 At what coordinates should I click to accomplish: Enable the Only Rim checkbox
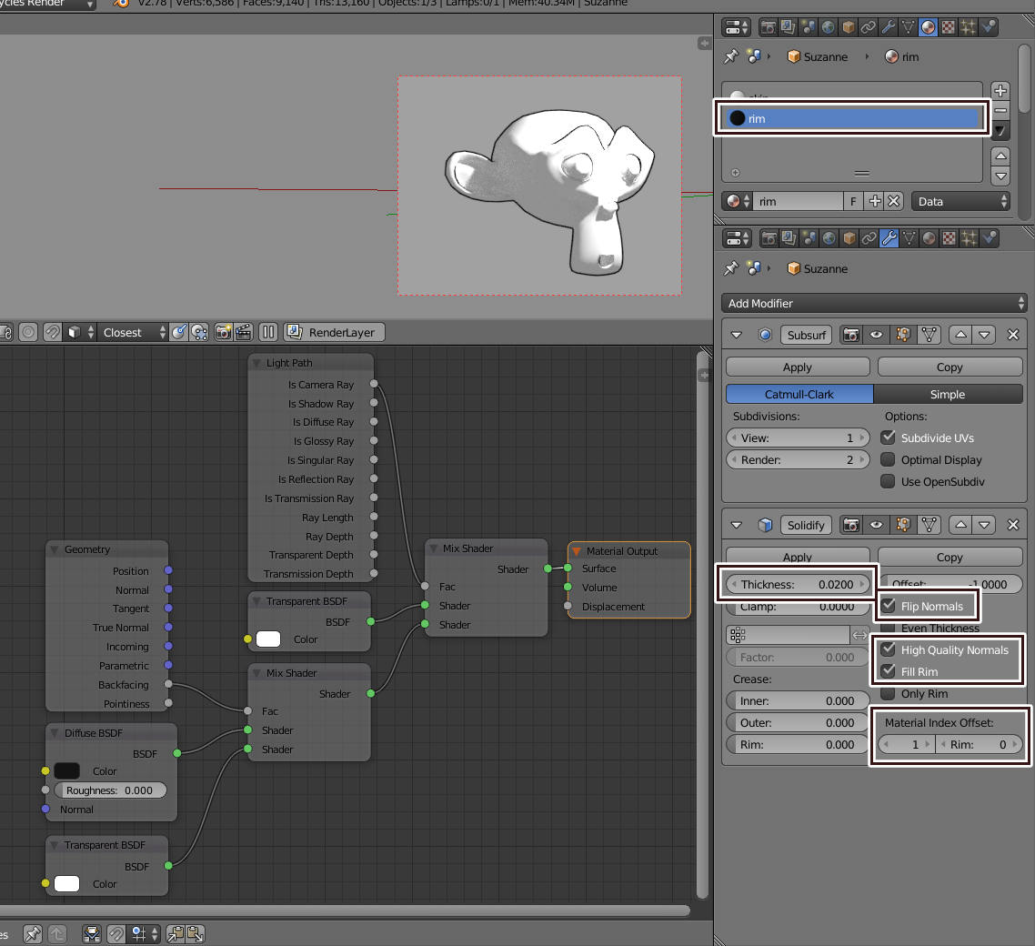pos(889,694)
